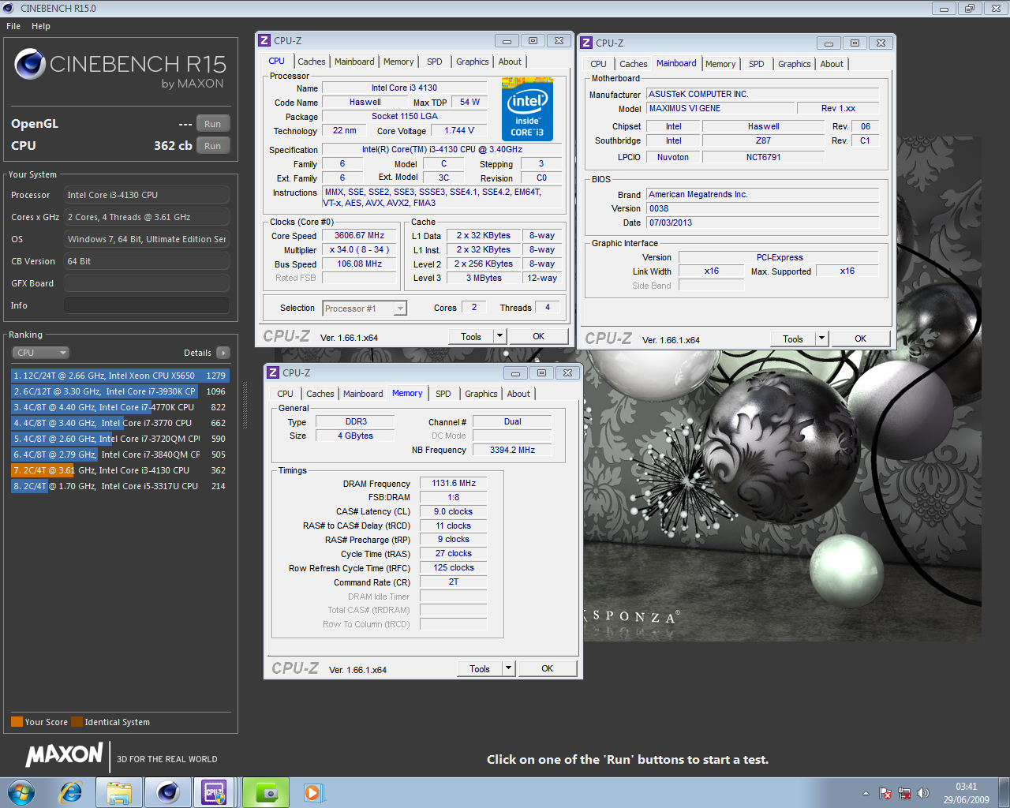This screenshot has height=808, width=1010.
Task: Click the OS field showing Windows 7
Action: click(x=147, y=239)
